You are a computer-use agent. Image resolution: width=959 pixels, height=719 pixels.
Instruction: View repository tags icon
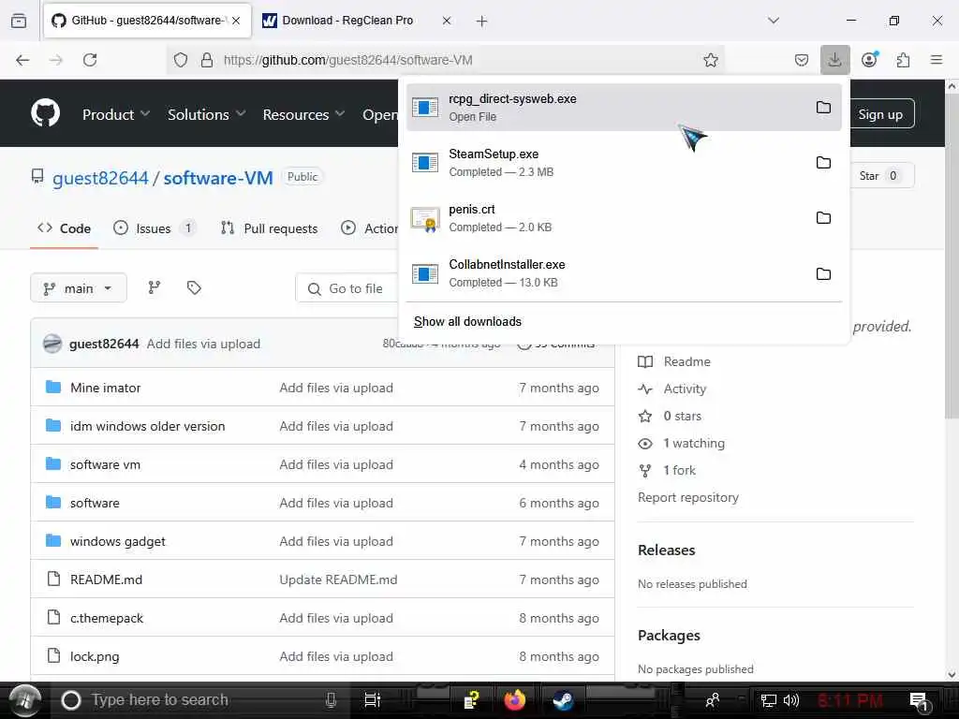(194, 287)
